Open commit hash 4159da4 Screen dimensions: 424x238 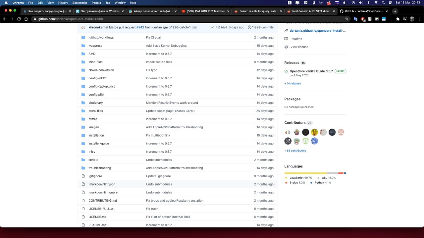[221, 27]
